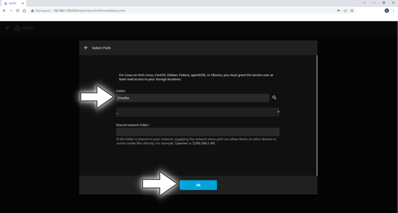The height and width of the screenshot is (213, 398).
Task: Click the browser back button
Action: click(4, 10)
